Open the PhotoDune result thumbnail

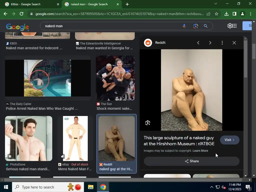(28, 138)
